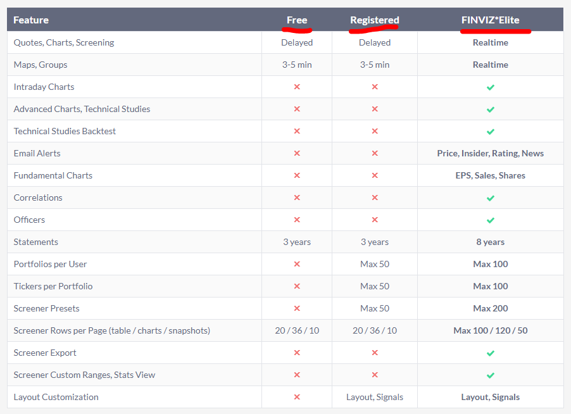Click the 'Quotes, Charts, Screening' feature label
This screenshot has height=414, width=571.
click(x=64, y=42)
